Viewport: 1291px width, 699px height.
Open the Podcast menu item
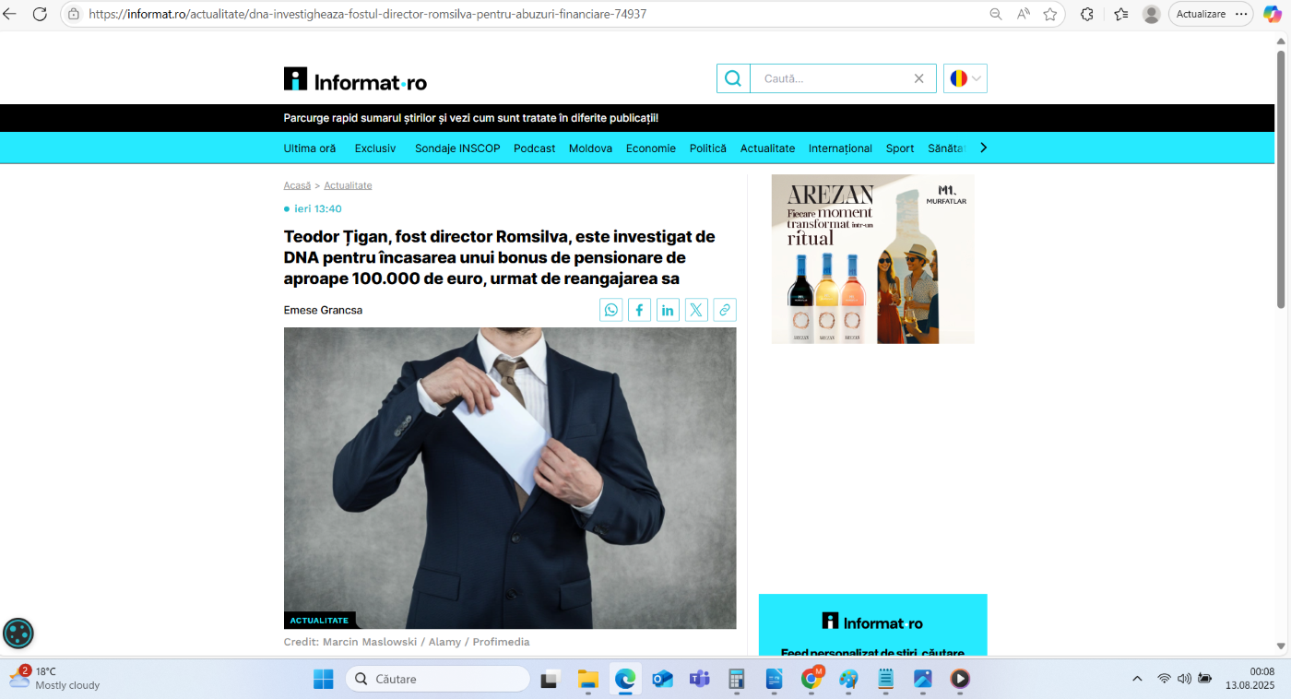pos(534,148)
